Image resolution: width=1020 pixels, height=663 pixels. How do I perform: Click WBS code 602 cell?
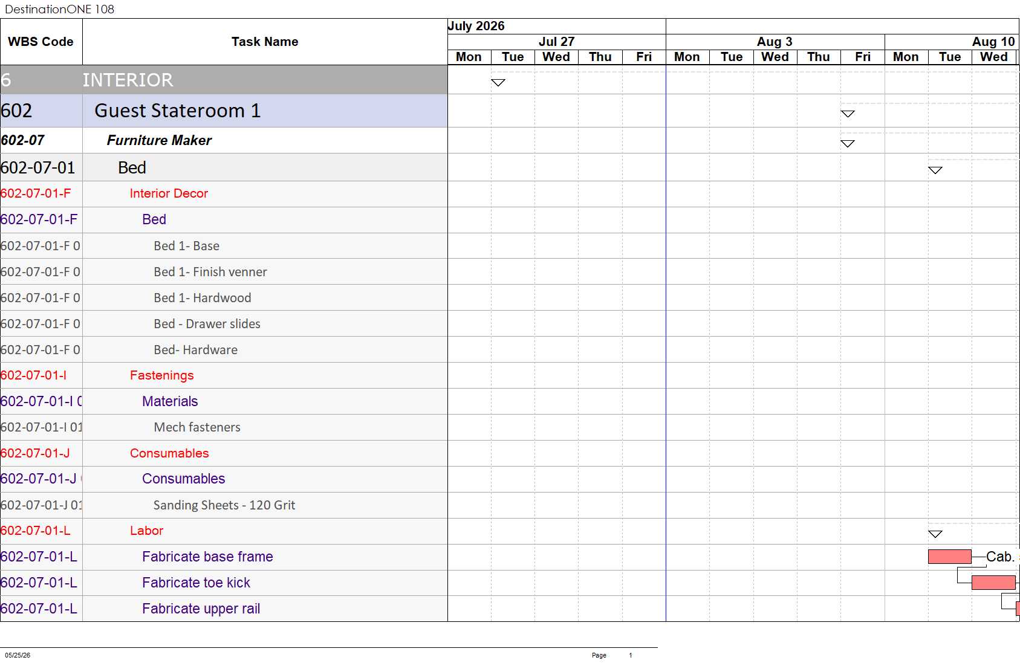[x=41, y=111]
